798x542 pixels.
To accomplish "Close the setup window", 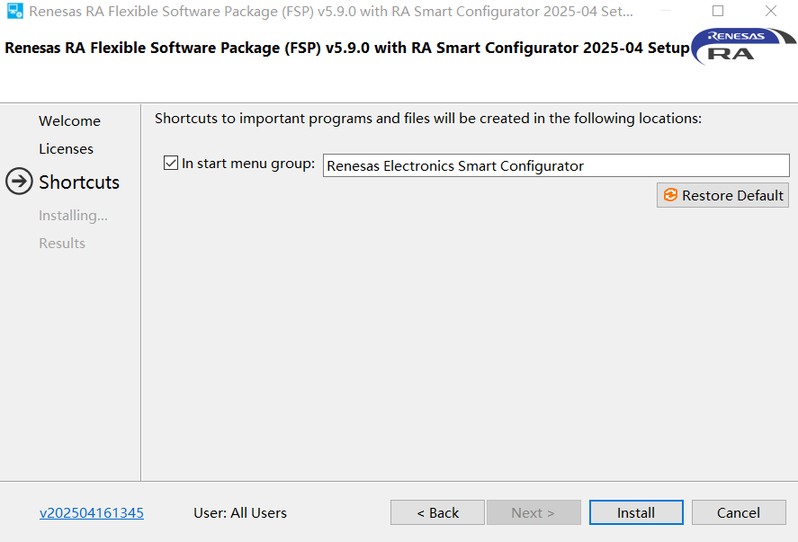I will [771, 13].
